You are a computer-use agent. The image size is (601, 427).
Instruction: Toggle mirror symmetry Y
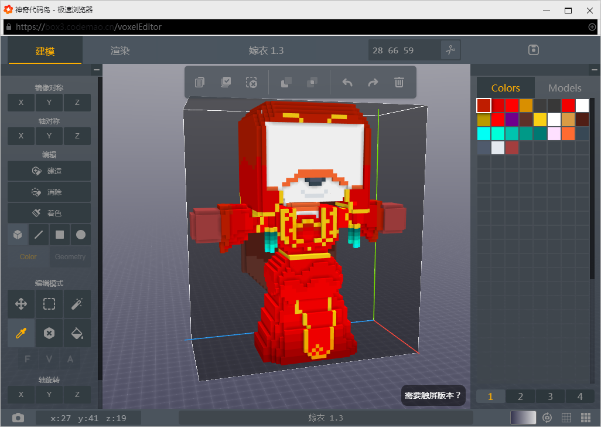pyautogui.click(x=49, y=103)
